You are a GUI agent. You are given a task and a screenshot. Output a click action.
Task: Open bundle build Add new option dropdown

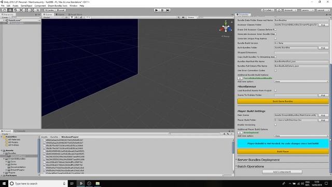301,82
